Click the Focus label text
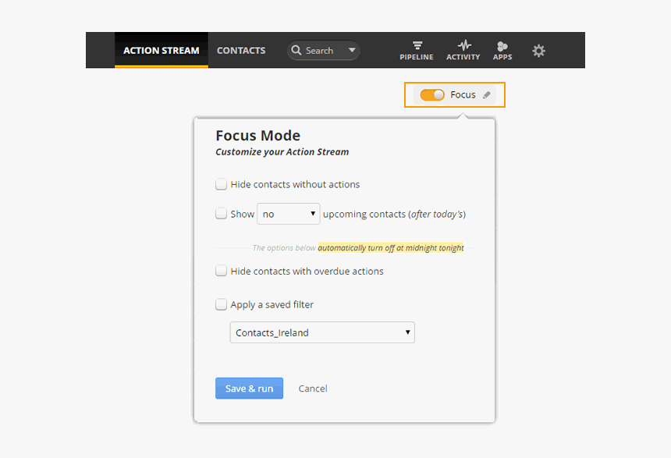Image resolution: width=671 pixels, height=458 pixels. click(x=463, y=94)
